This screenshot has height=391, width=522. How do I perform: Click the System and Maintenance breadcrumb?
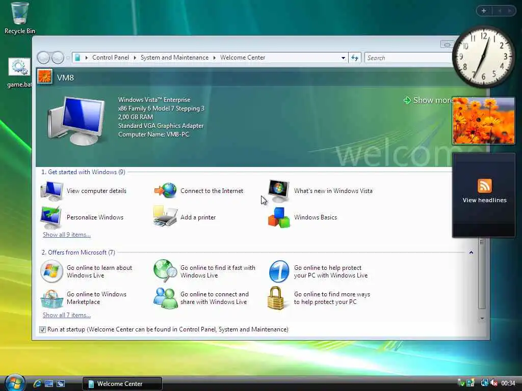click(x=174, y=58)
